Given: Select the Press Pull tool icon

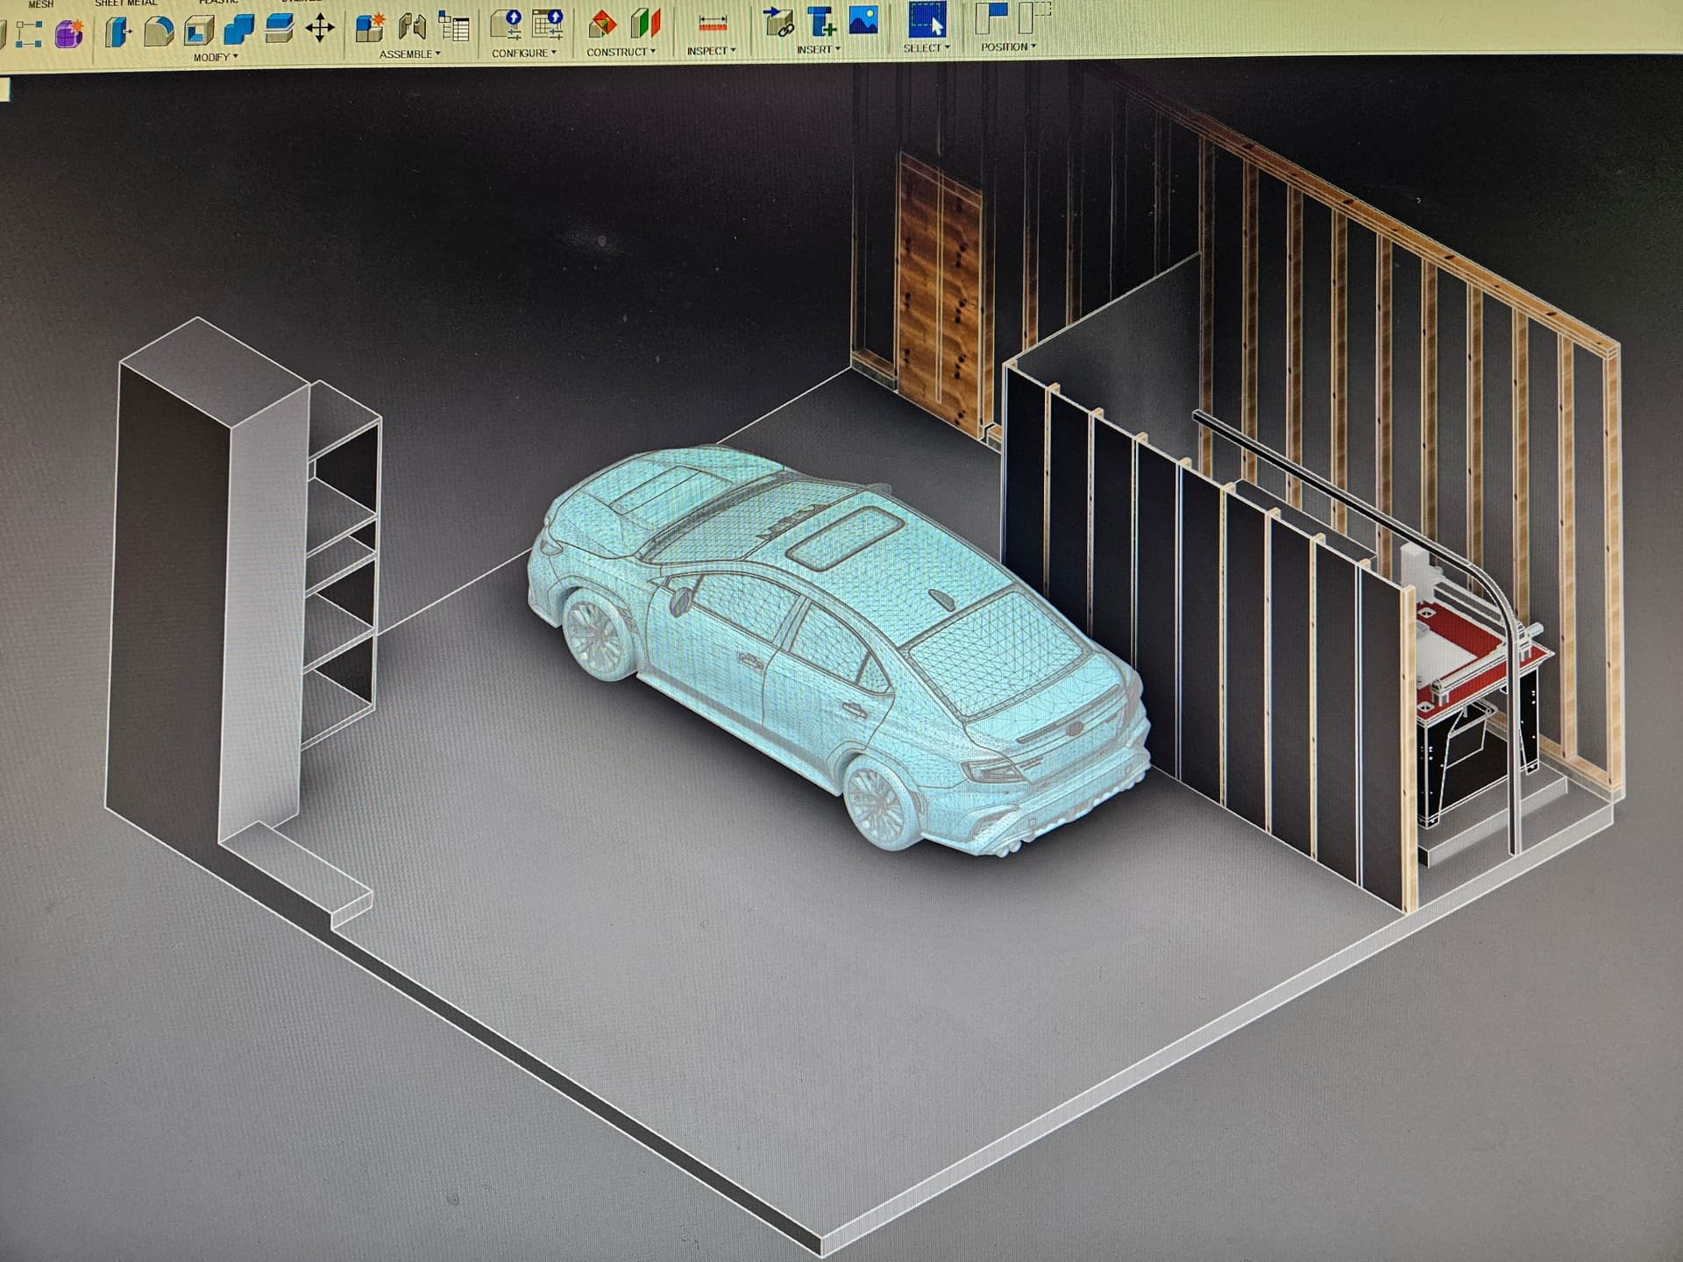Looking at the screenshot, I should coord(117,32).
